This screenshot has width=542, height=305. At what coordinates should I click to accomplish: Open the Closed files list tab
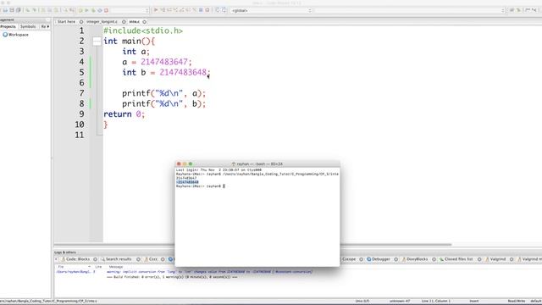[456, 259]
